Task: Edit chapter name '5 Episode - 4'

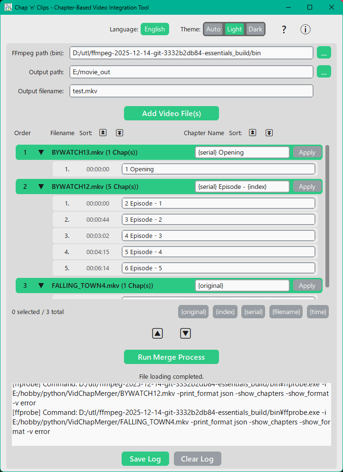Action: 219,252
